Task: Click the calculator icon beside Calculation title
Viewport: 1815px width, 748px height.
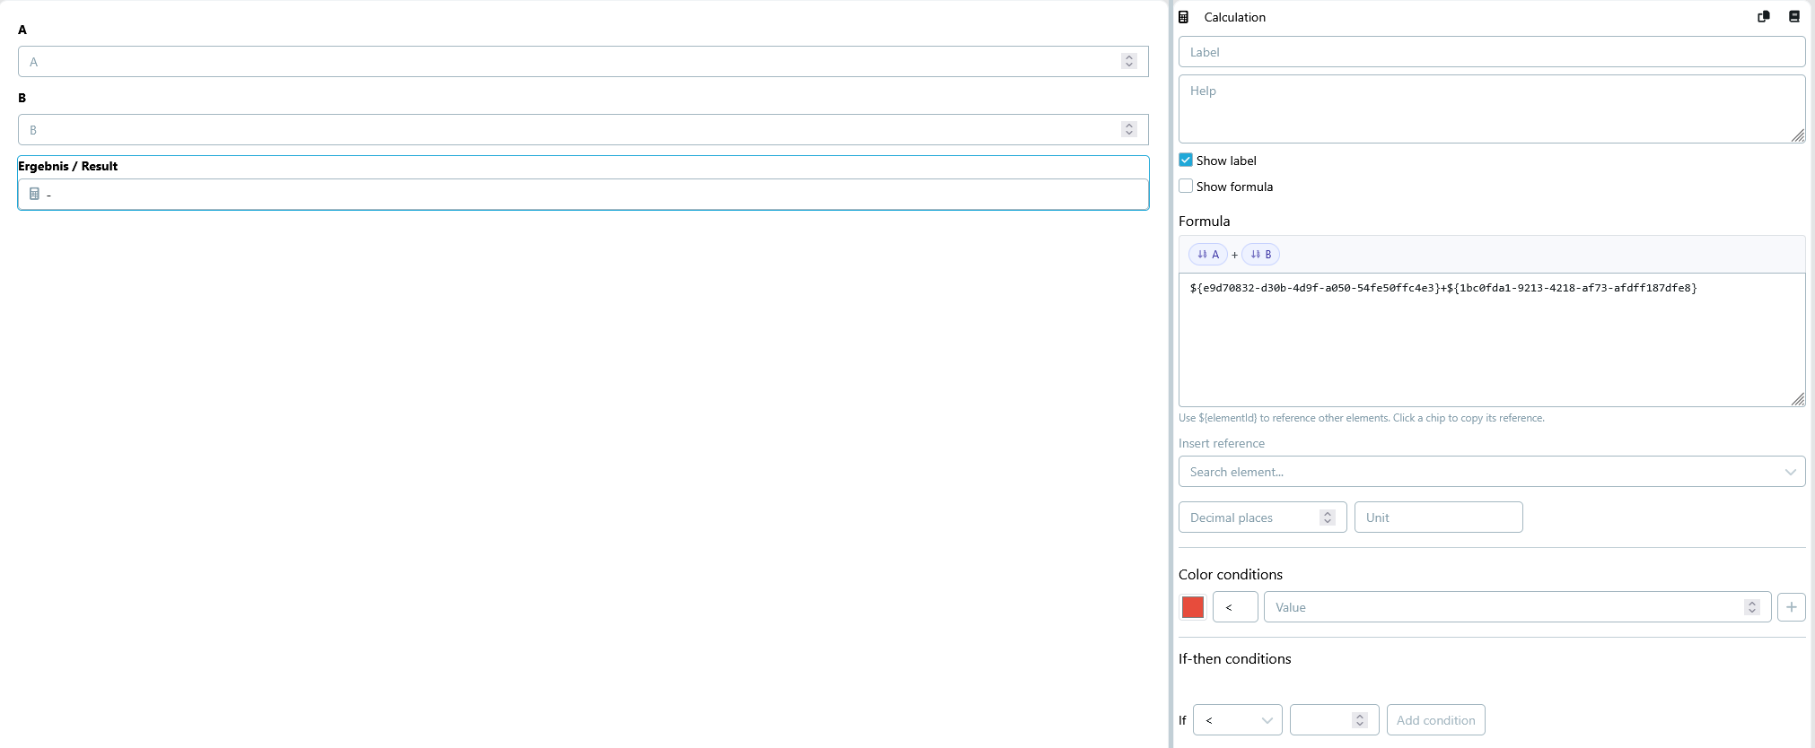Action: click(1183, 17)
